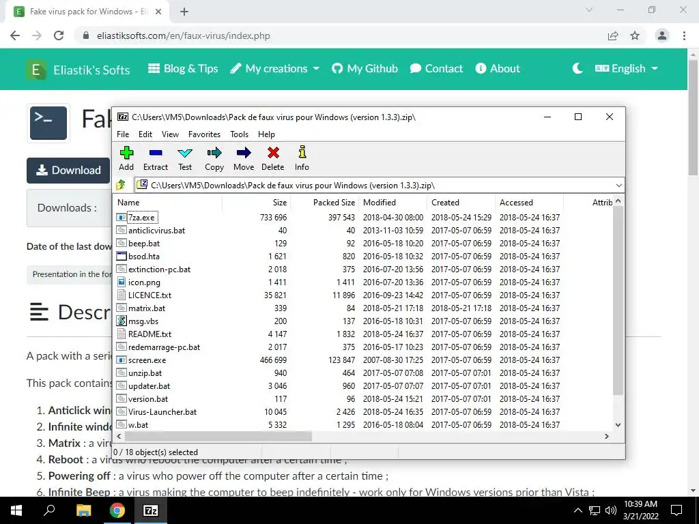Reload the page in Chrome
Screen dimensions: 699x524
pos(59,35)
